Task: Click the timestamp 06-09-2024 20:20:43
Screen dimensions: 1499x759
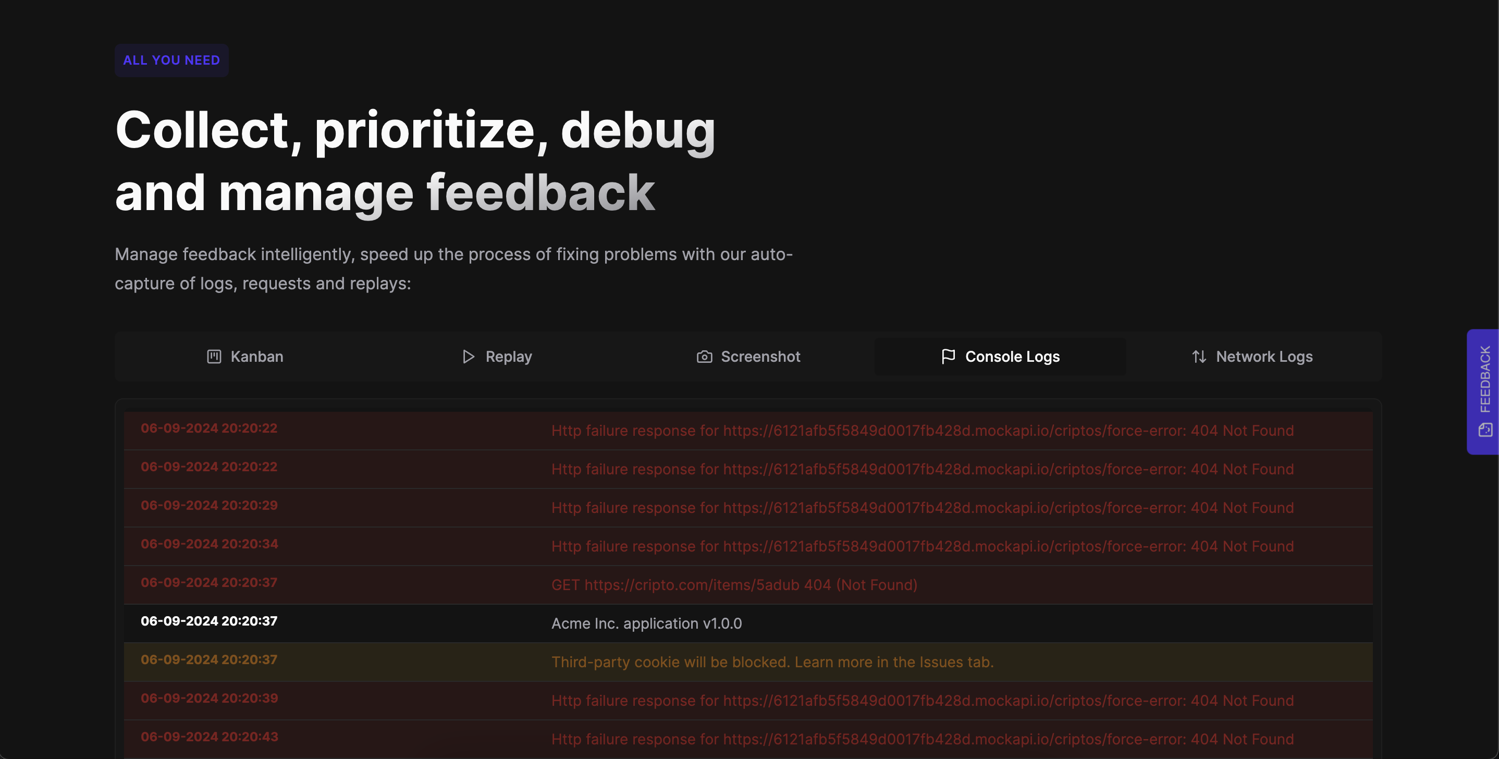Action: [209, 736]
